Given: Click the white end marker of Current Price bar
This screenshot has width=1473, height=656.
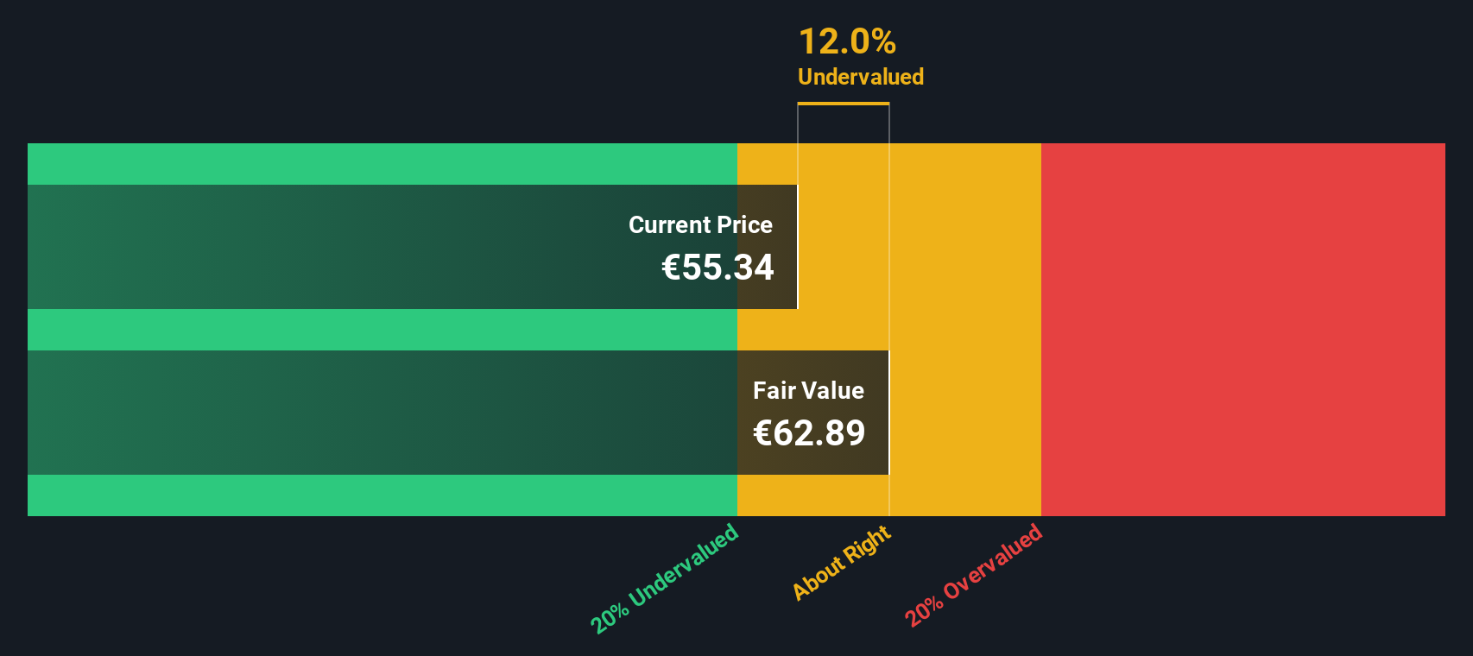Looking at the screenshot, I should (798, 247).
